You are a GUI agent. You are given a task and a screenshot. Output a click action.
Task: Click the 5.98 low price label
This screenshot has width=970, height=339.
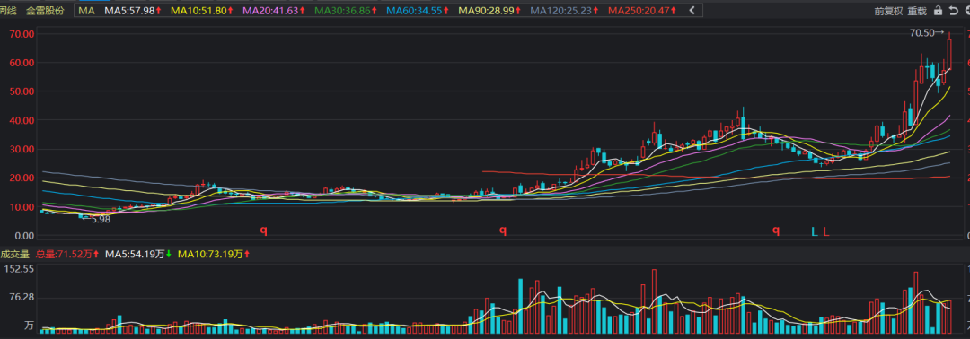pyautogui.click(x=101, y=219)
